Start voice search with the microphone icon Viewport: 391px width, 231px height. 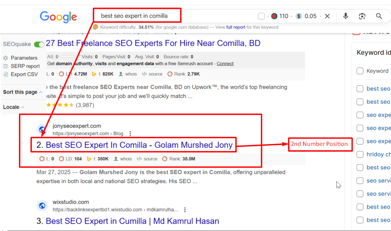345,16
